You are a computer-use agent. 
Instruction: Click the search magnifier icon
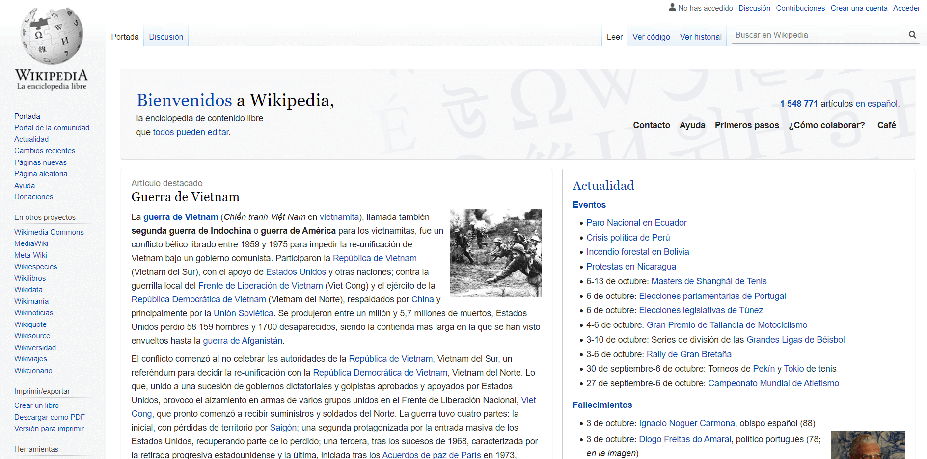(x=912, y=35)
